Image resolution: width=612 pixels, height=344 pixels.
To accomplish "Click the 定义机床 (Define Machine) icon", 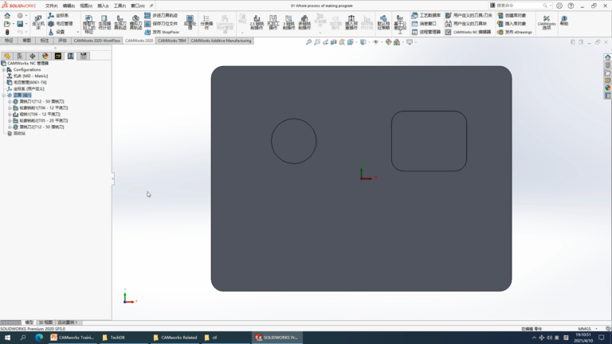I will pos(38,22).
